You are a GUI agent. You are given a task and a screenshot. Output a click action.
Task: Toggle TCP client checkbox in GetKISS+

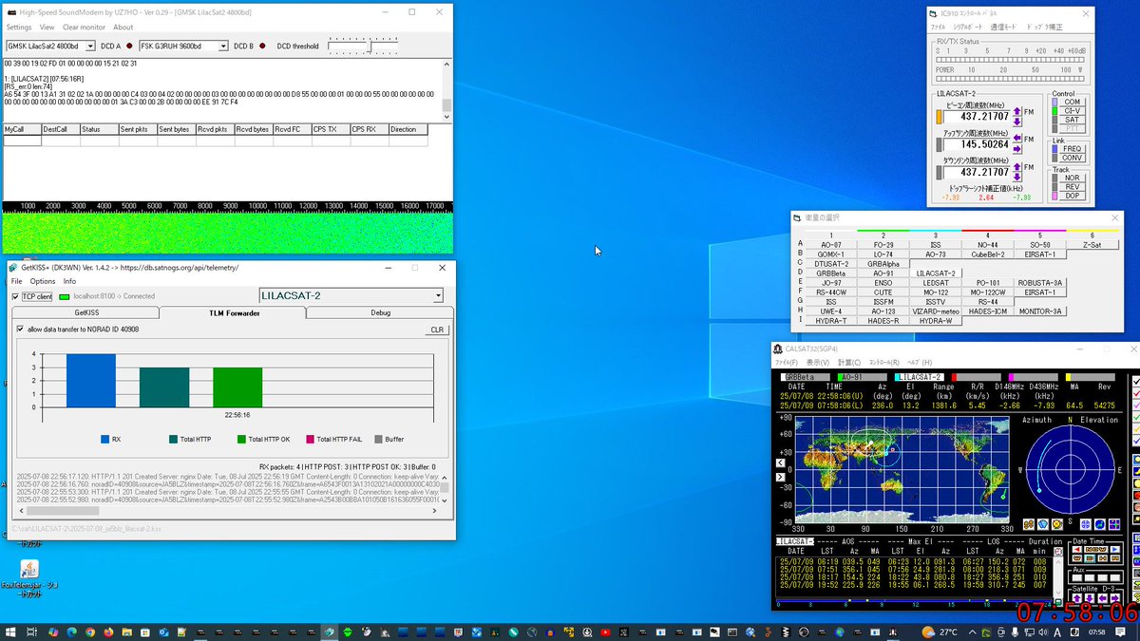pos(15,296)
